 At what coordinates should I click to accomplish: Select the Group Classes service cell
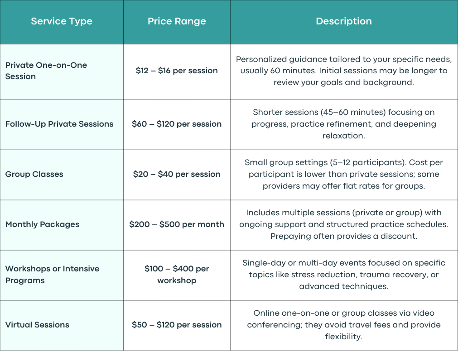[x=62, y=175]
